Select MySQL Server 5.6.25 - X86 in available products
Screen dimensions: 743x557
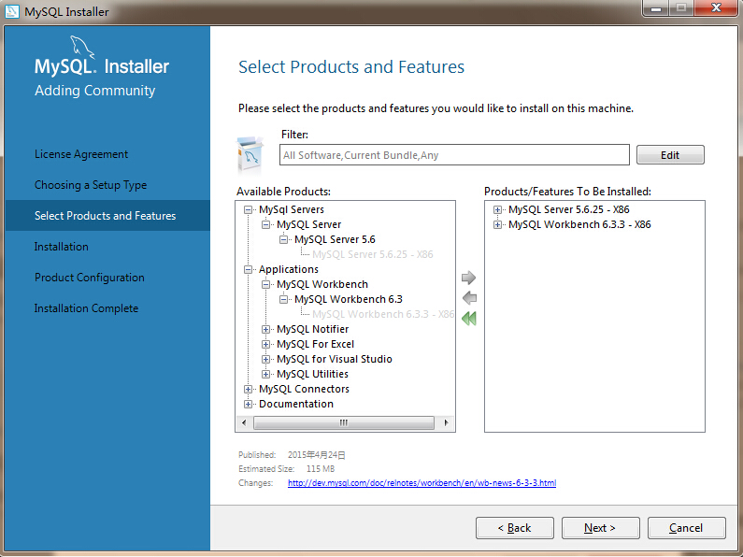[x=373, y=254]
